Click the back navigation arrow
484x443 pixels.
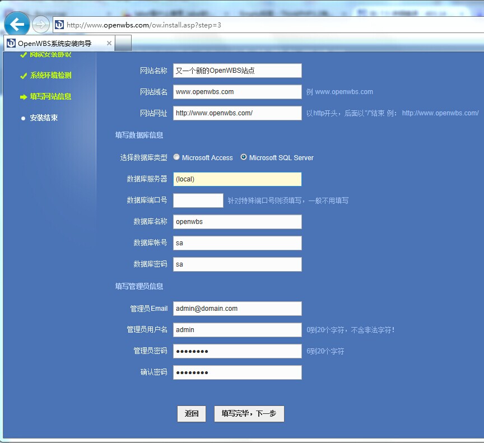coord(17,24)
